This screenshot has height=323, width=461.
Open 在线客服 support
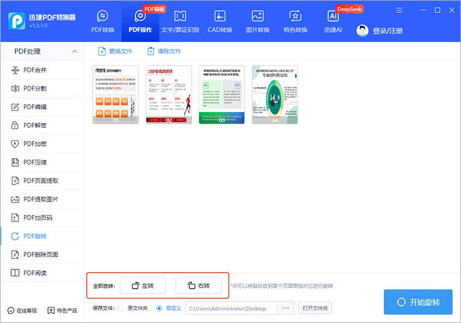(x=22, y=311)
